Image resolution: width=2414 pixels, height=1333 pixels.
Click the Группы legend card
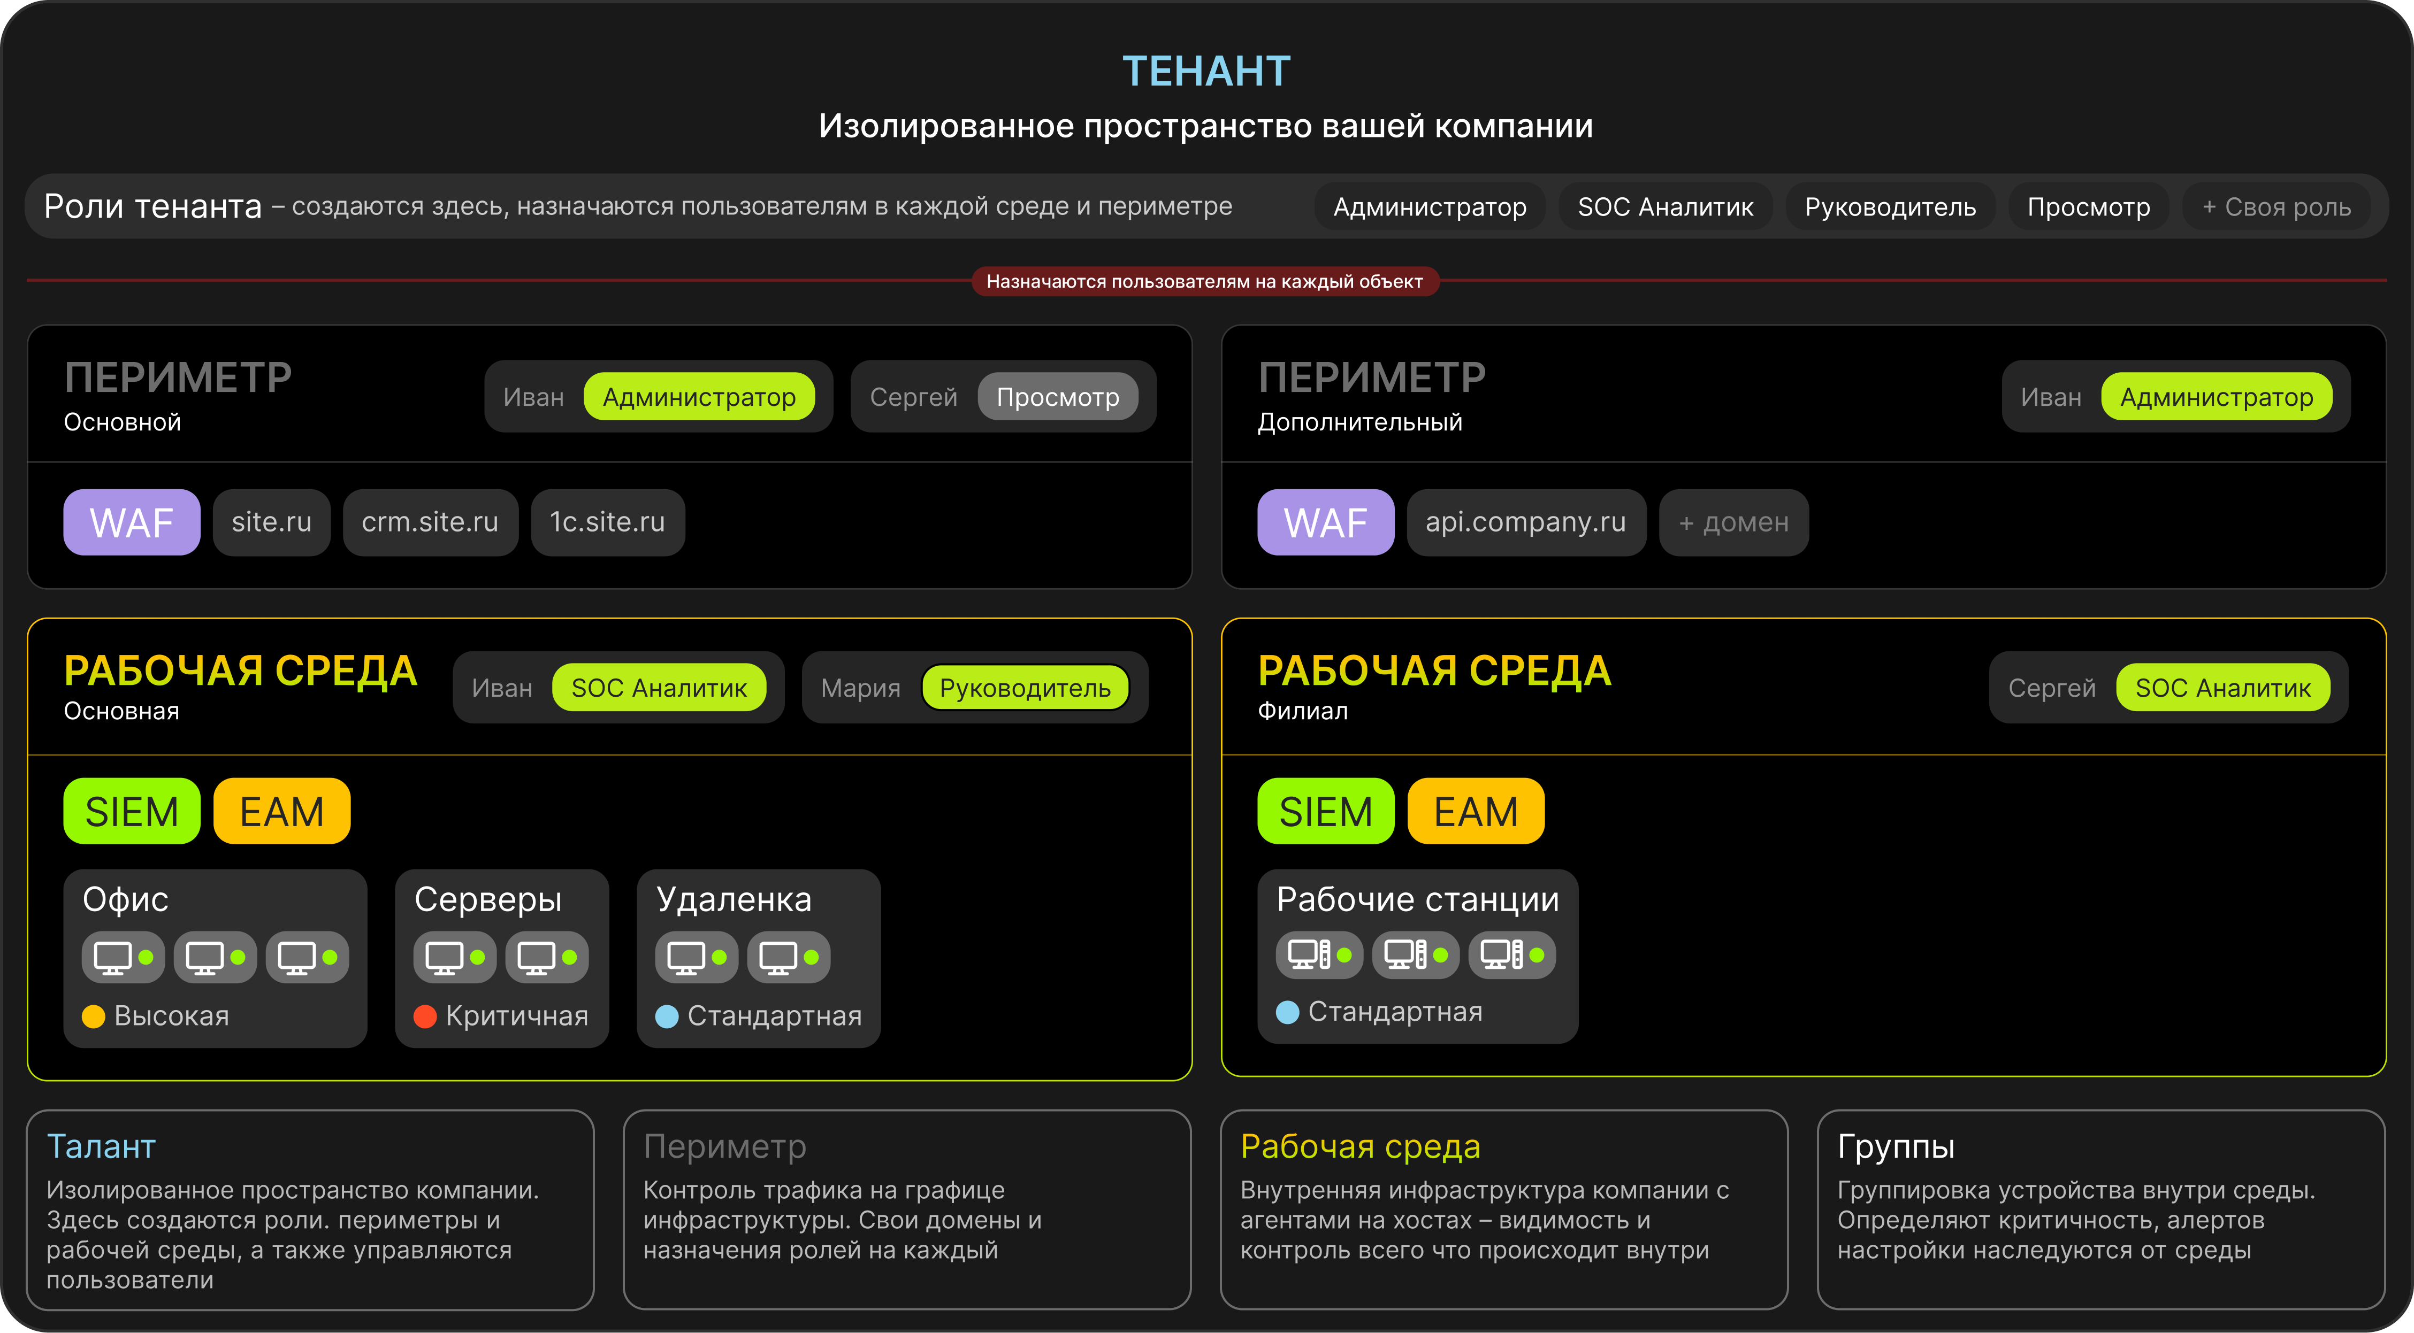[x=2100, y=1208]
